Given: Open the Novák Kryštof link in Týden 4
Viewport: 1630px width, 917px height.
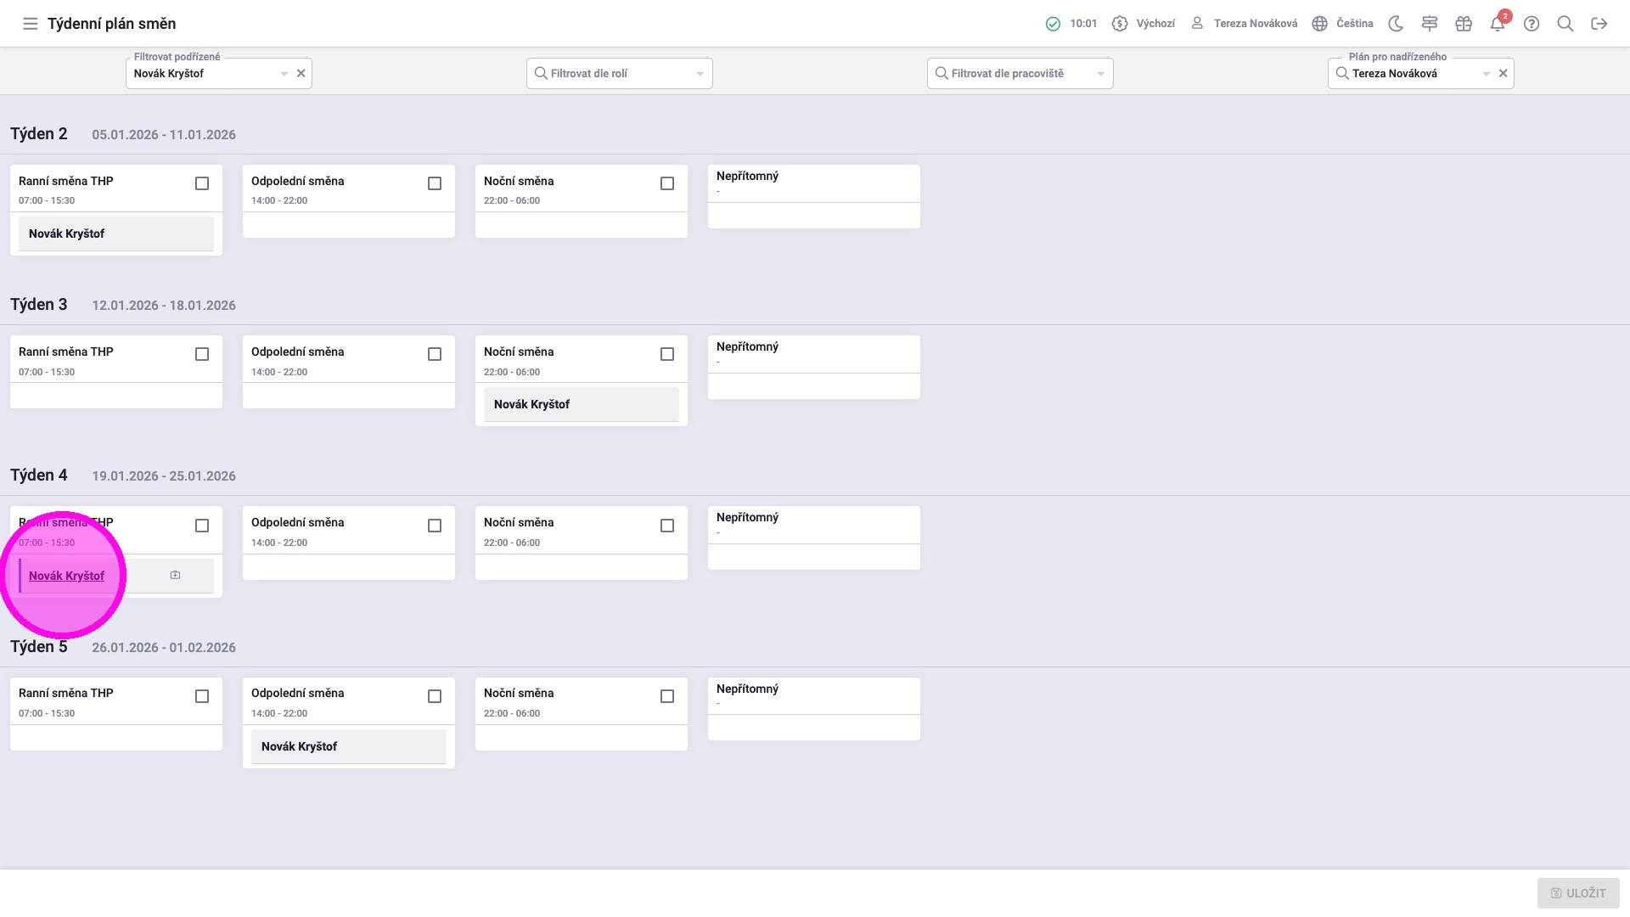Looking at the screenshot, I should pyautogui.click(x=66, y=576).
